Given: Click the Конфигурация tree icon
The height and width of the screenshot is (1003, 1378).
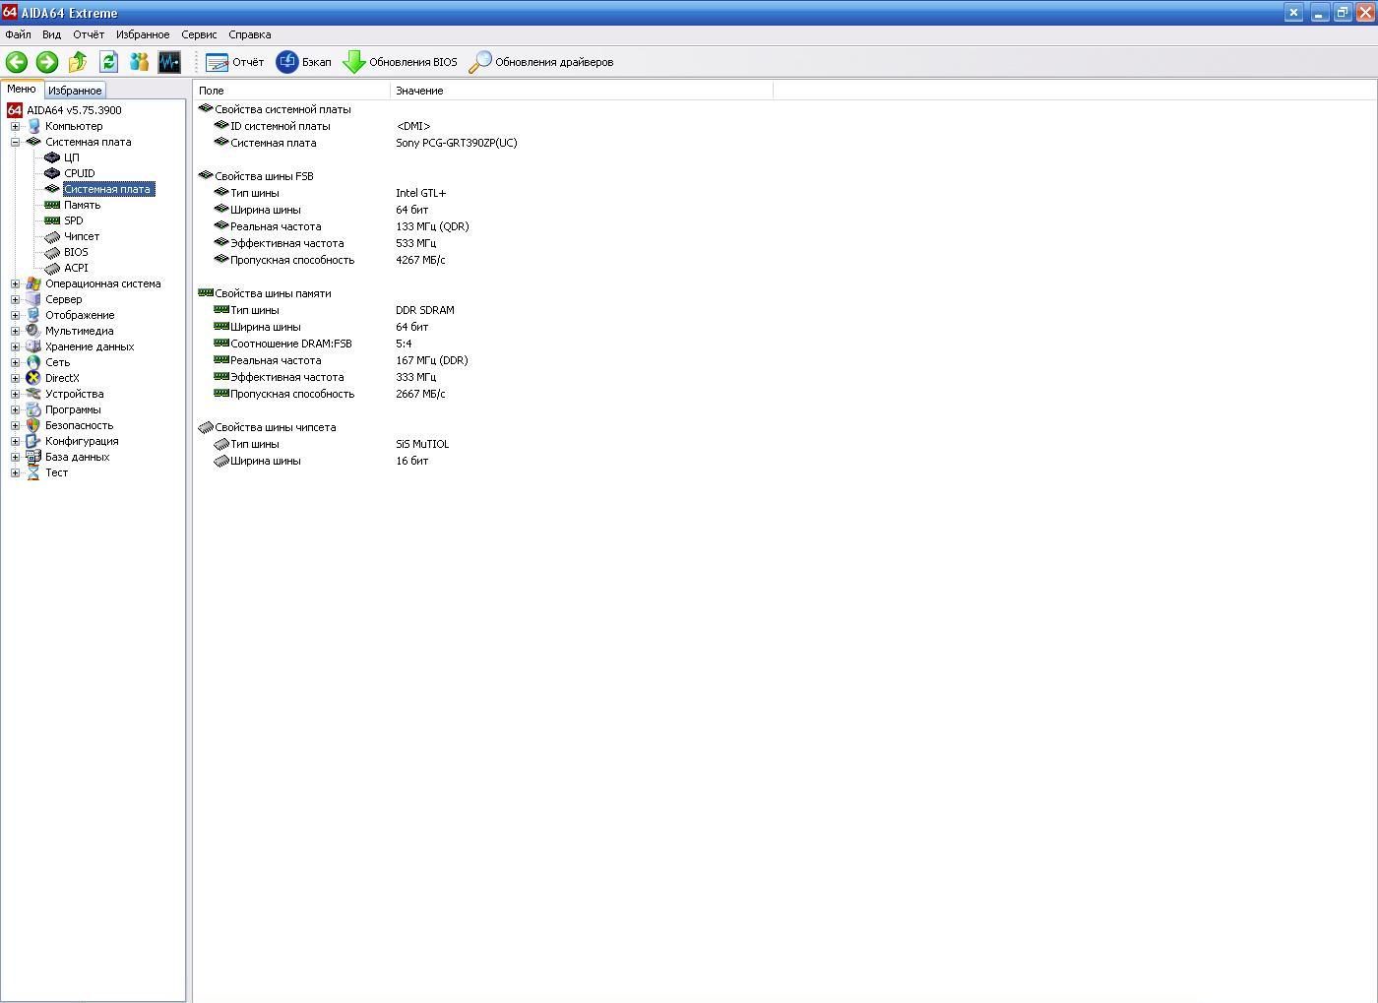Looking at the screenshot, I should [33, 441].
